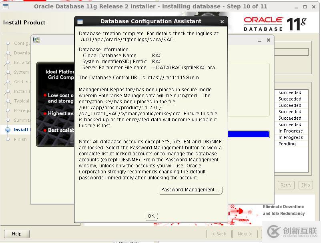
Task: Select the Typical step in sidebar
Action: pos(22,101)
